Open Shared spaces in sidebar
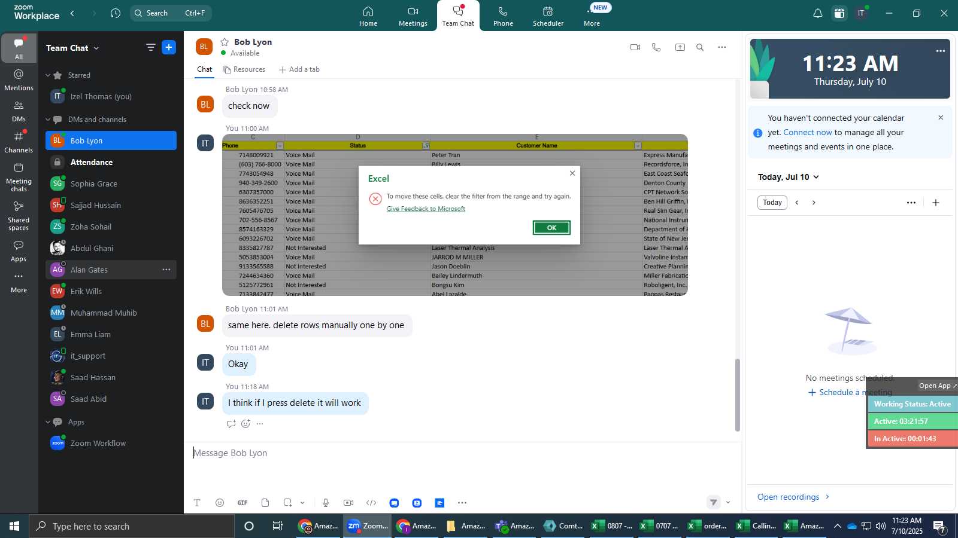Screen dimensions: 958x538 pyautogui.click(x=19, y=216)
